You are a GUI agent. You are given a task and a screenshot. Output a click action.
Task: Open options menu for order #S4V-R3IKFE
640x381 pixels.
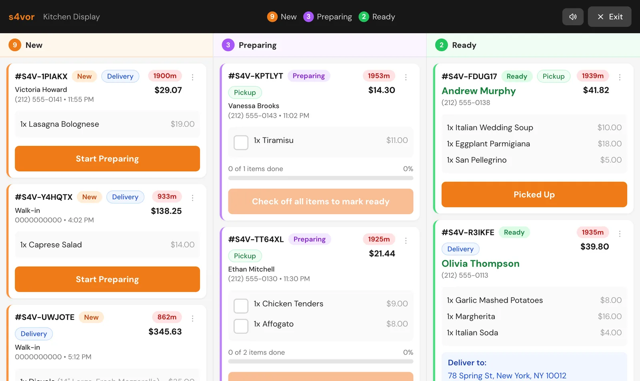coord(620,233)
